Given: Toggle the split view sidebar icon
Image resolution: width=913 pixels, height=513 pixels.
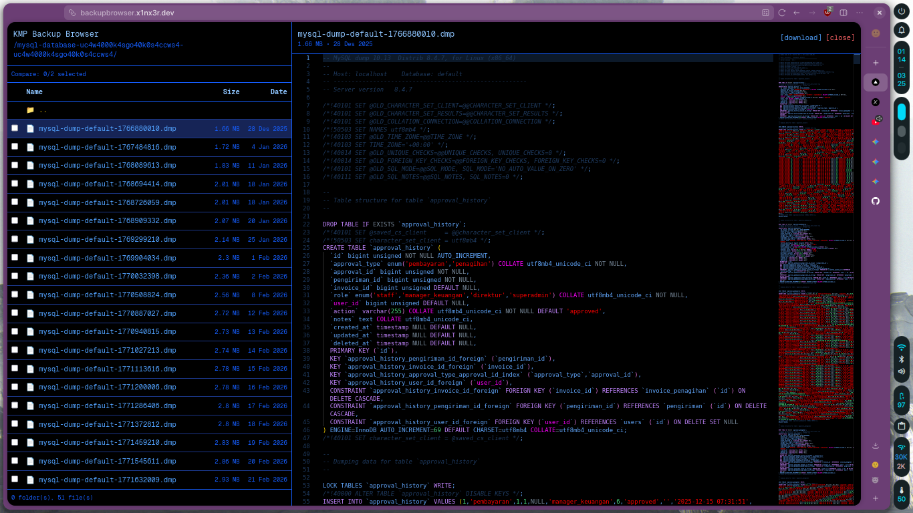Looking at the screenshot, I should (843, 13).
